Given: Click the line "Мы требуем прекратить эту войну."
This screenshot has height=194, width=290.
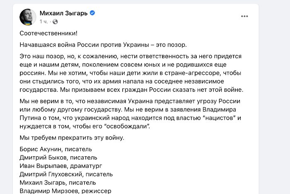Looking at the screenshot, I should point(72,138).
